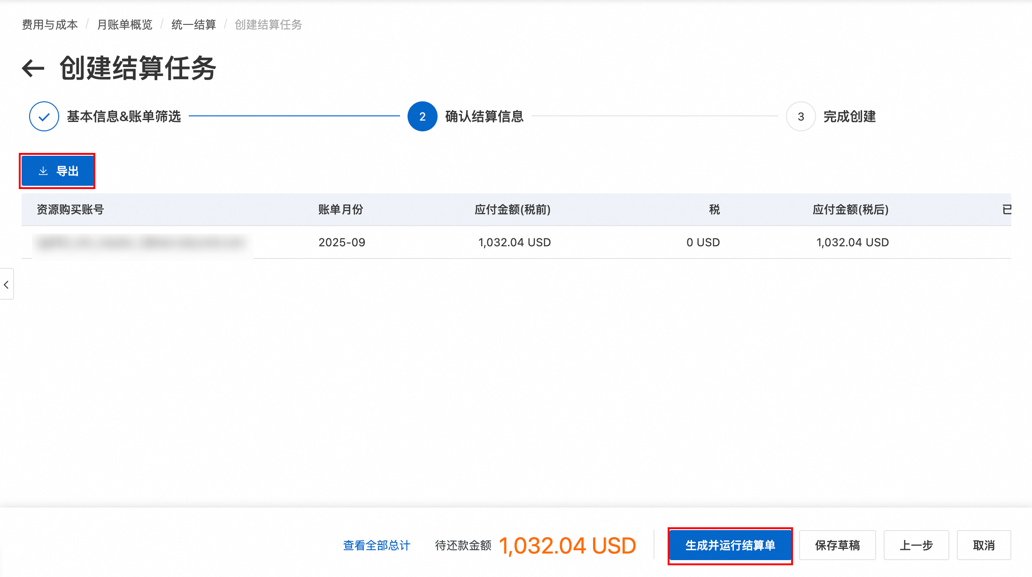
Task: Cancel with the 取消 button
Action: pos(984,545)
